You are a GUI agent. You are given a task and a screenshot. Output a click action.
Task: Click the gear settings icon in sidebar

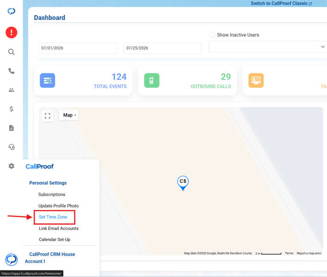point(11,166)
